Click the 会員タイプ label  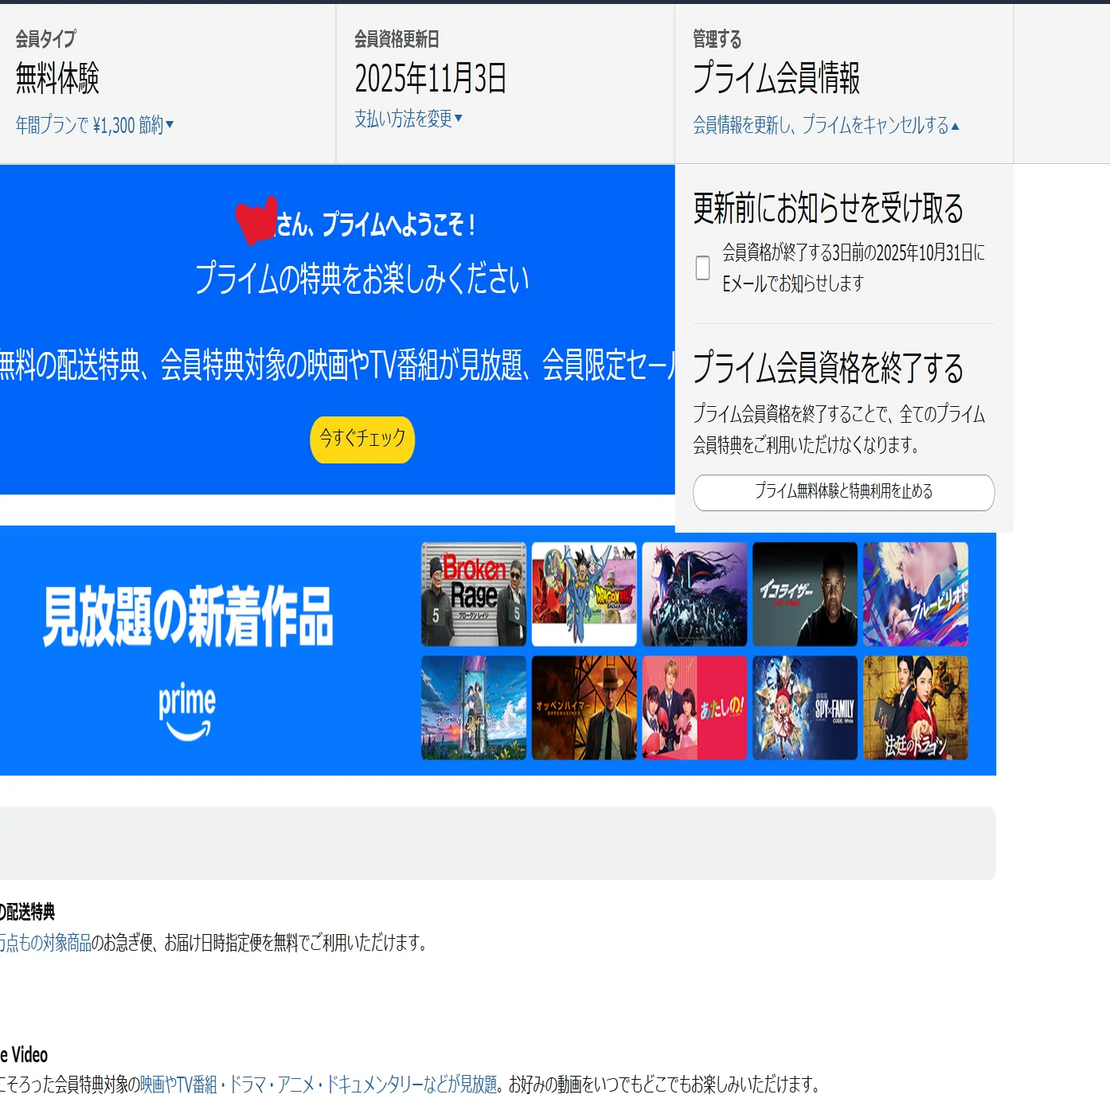coord(46,38)
